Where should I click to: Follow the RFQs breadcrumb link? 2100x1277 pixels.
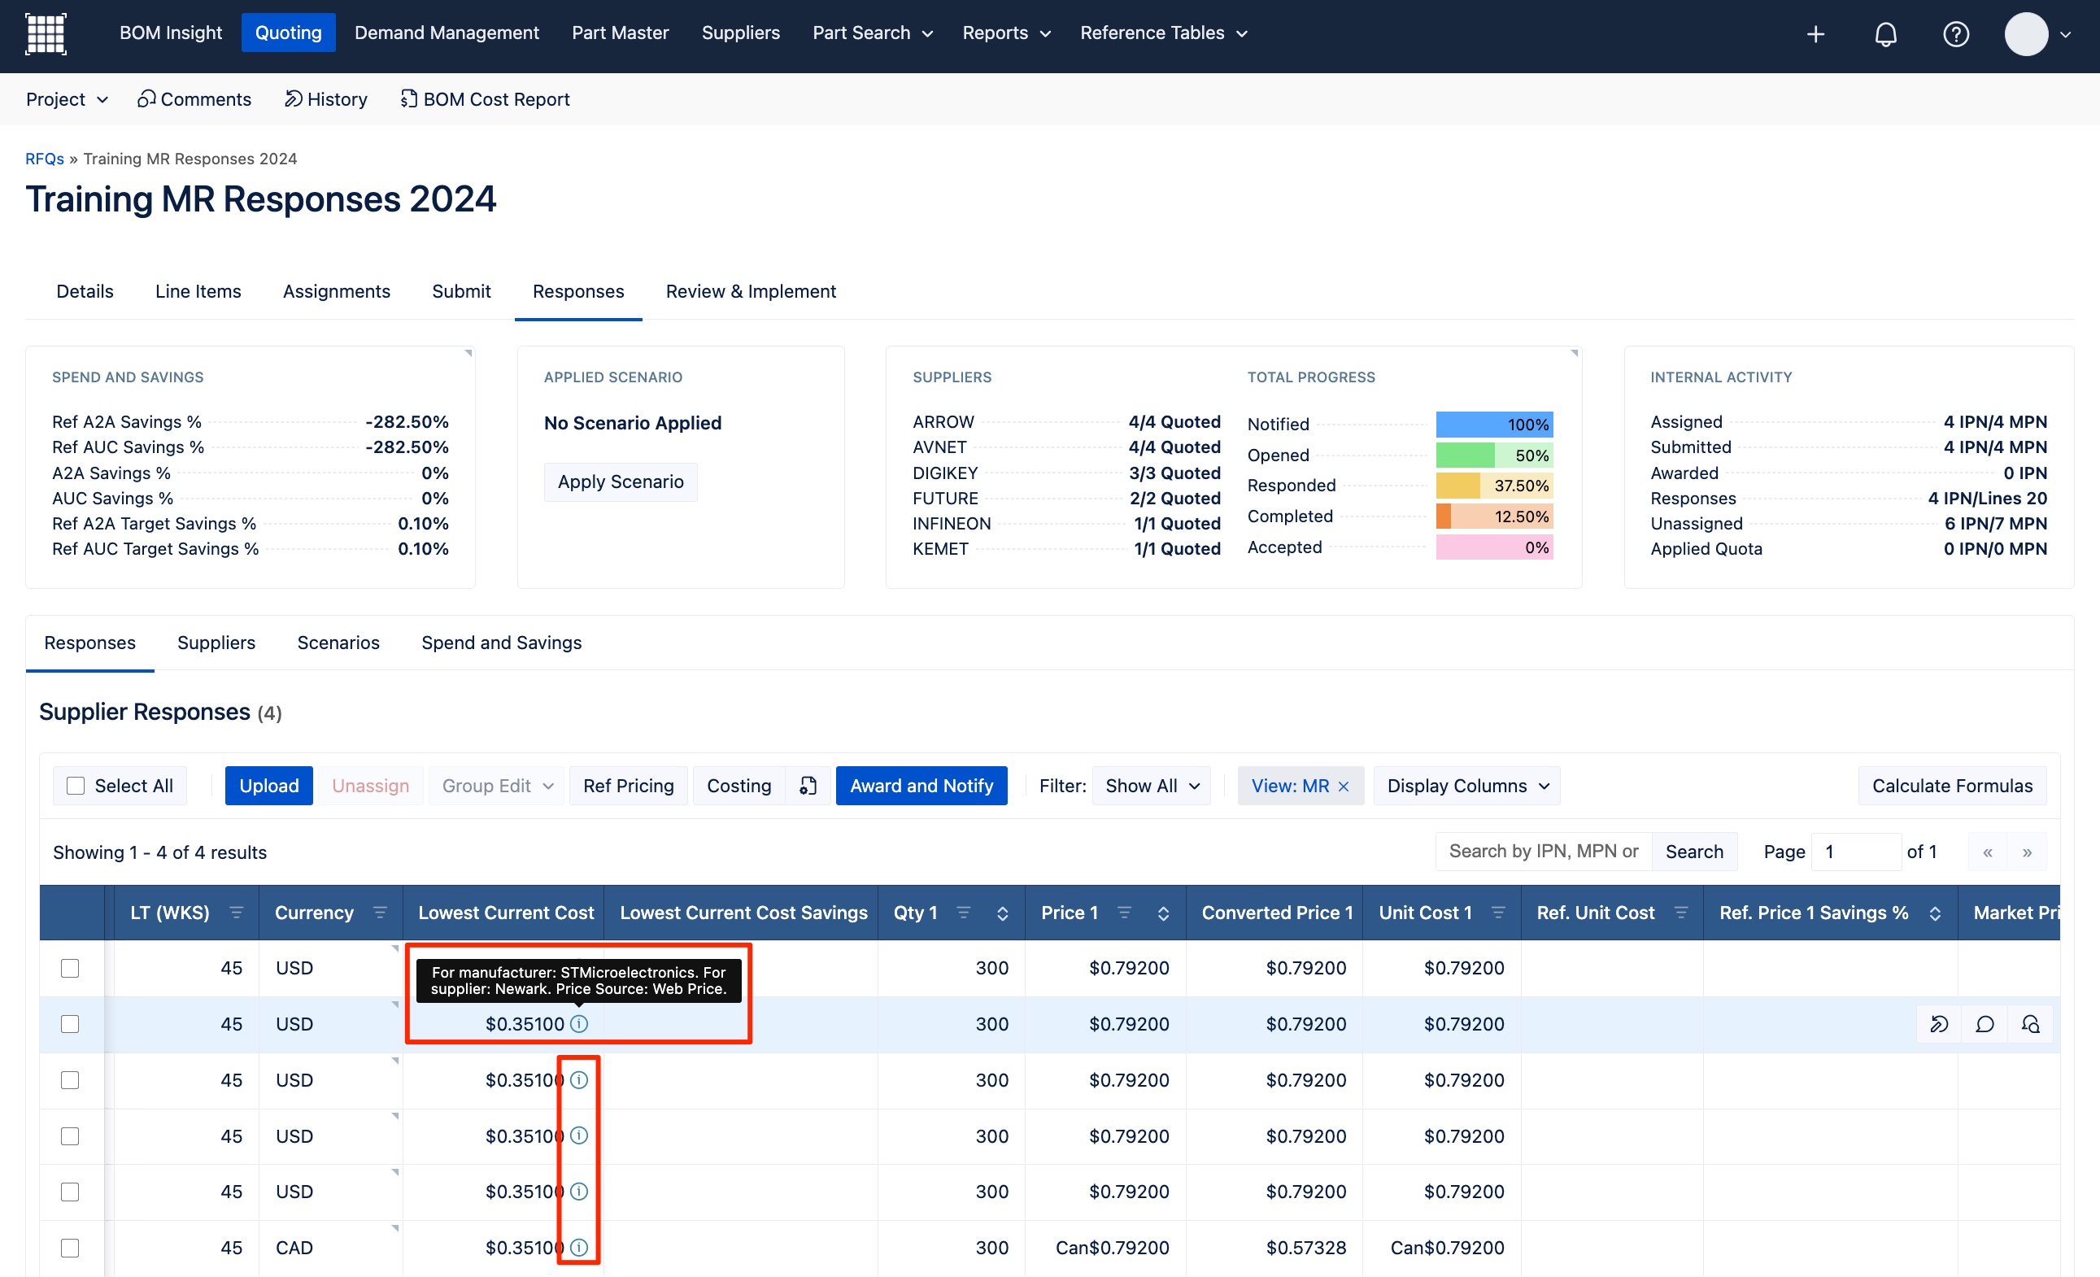click(44, 159)
